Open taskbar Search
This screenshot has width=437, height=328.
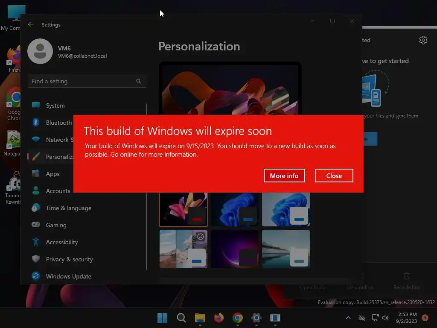click(x=181, y=318)
